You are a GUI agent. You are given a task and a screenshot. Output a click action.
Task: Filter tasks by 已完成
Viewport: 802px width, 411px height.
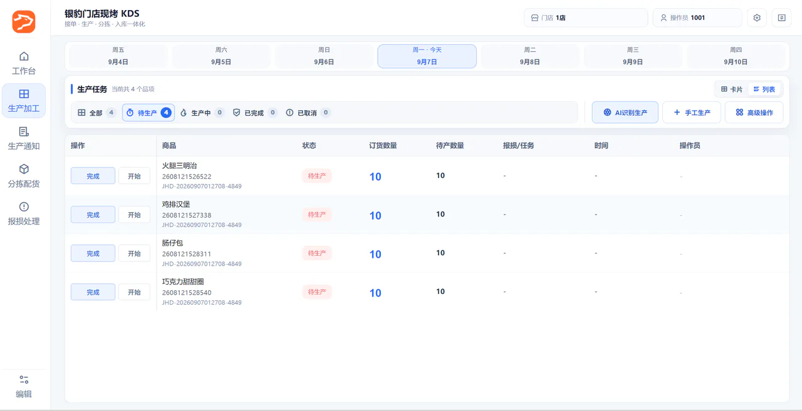[x=254, y=113]
